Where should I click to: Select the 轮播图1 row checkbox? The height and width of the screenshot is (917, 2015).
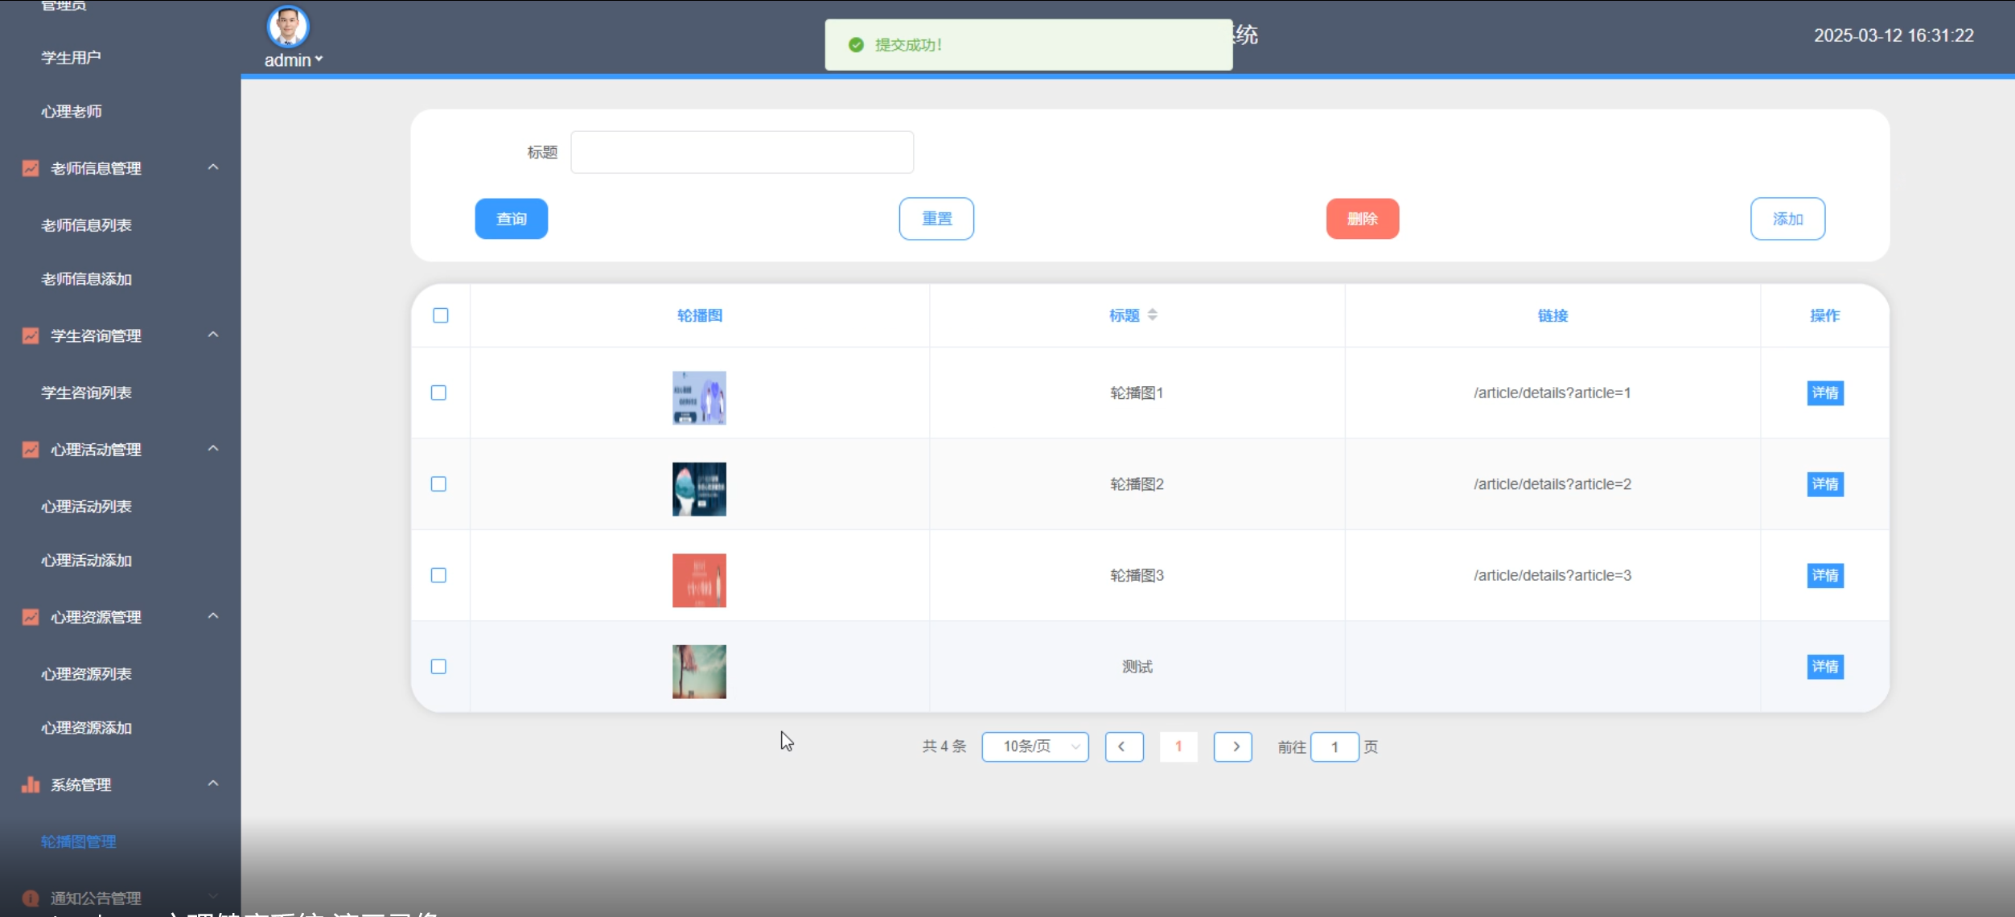coord(438,393)
